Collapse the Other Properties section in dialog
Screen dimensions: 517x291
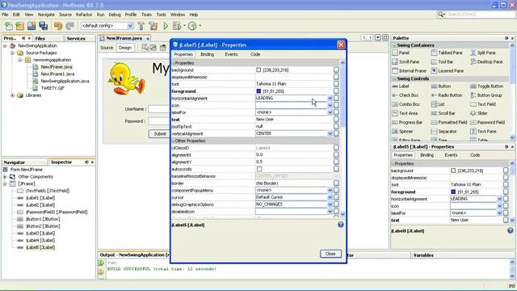pyautogui.click(x=174, y=141)
